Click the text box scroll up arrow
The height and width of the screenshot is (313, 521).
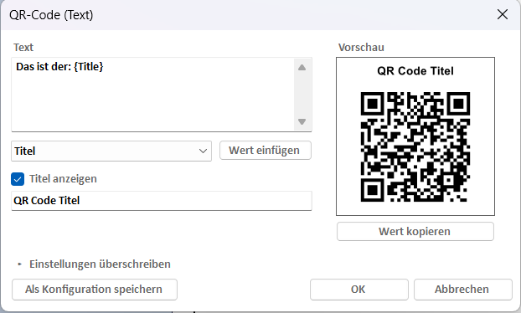point(302,68)
